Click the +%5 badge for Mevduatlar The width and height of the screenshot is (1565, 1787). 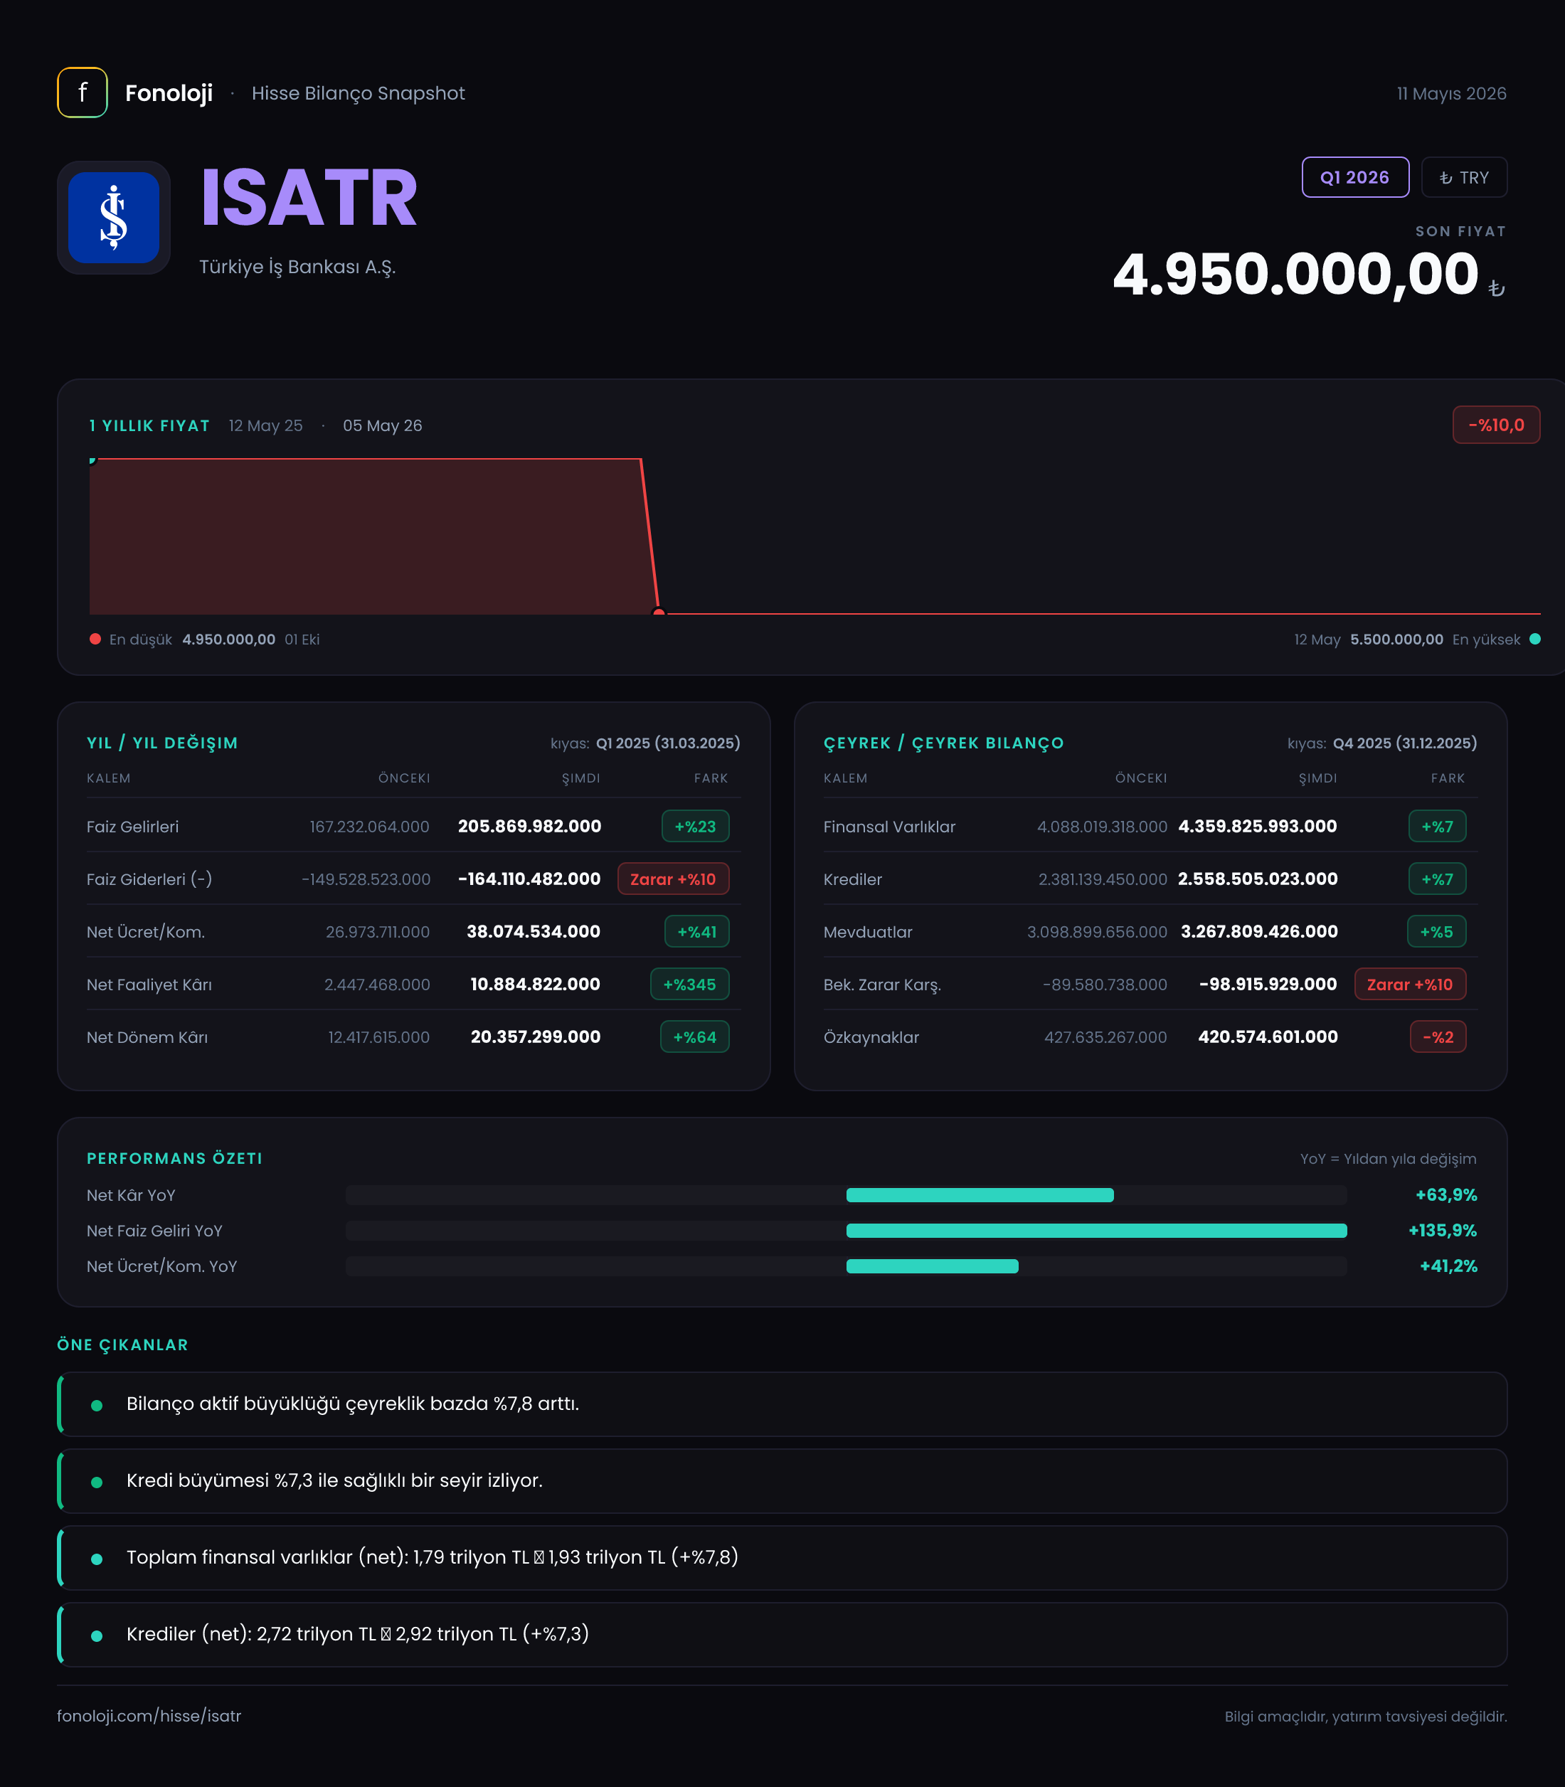[x=1437, y=932]
